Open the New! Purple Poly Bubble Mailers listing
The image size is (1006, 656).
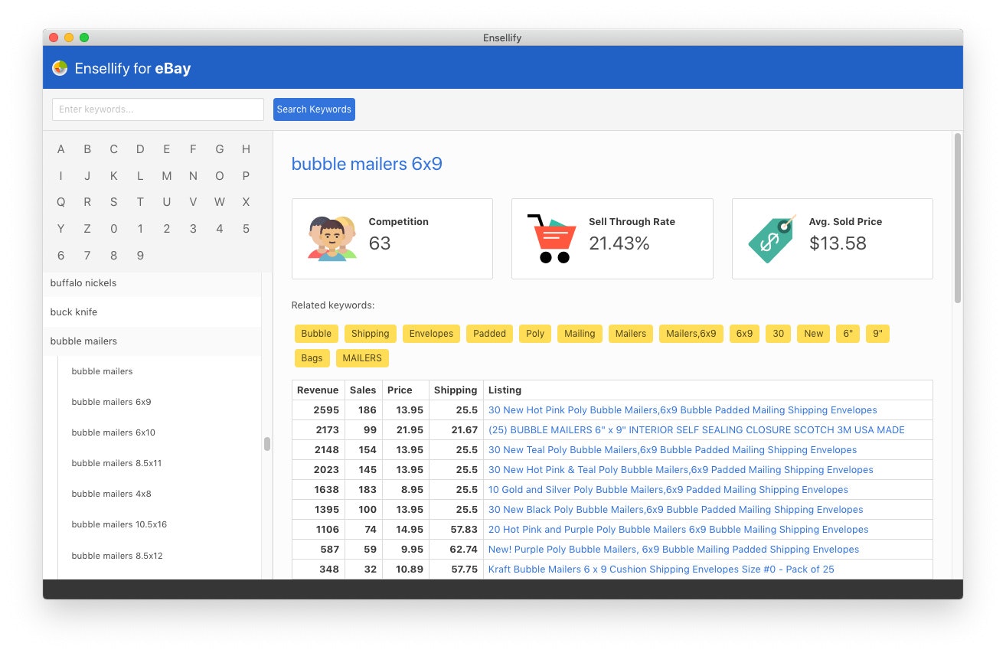click(674, 550)
